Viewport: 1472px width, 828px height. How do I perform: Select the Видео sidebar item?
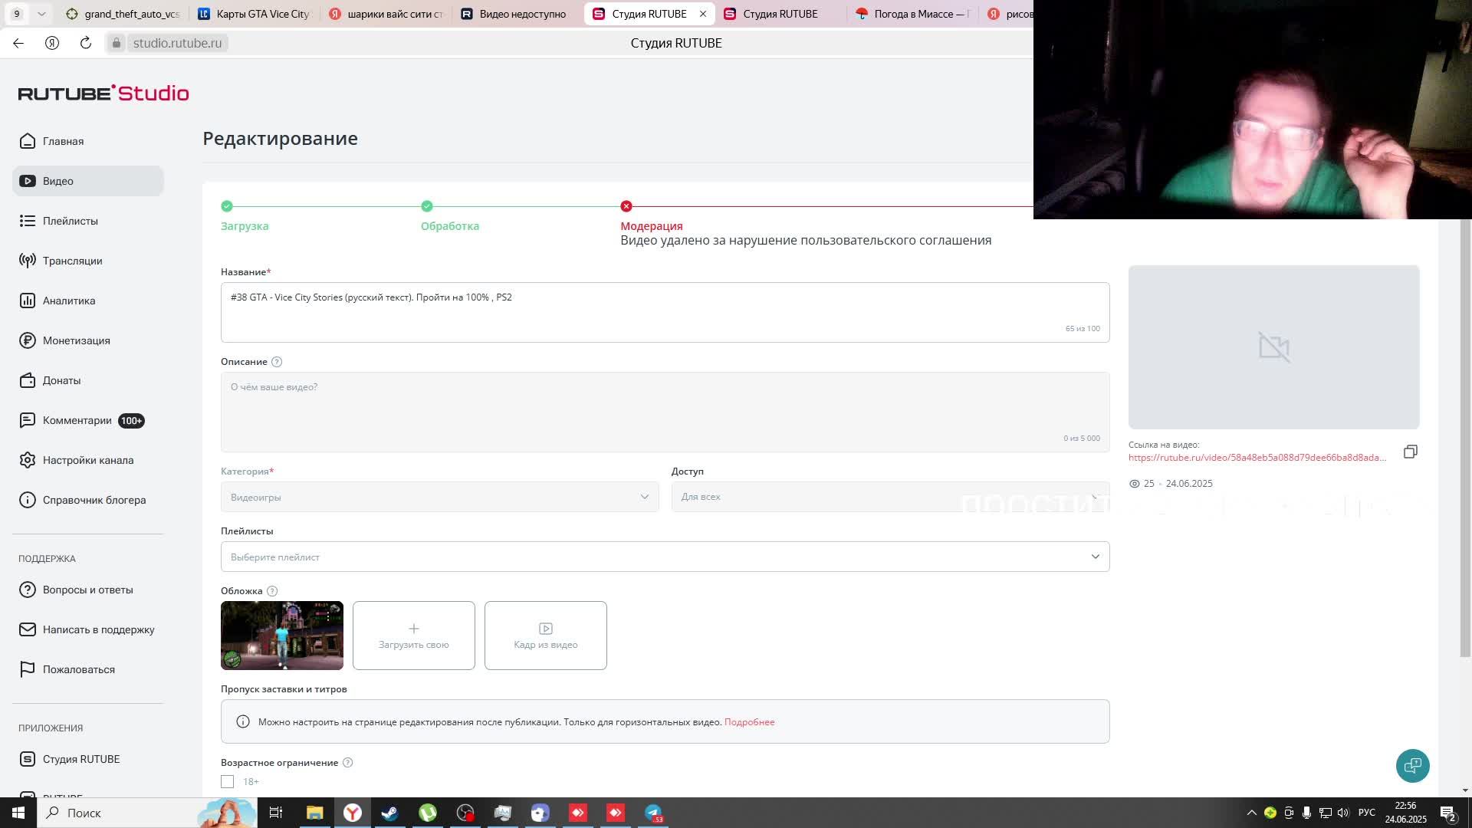[88, 181]
